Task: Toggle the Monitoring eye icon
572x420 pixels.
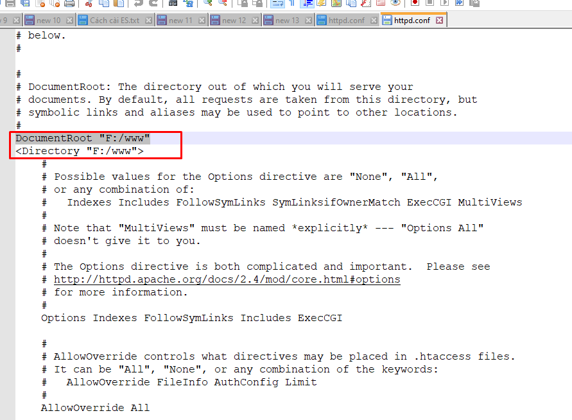Action: click(396, 3)
